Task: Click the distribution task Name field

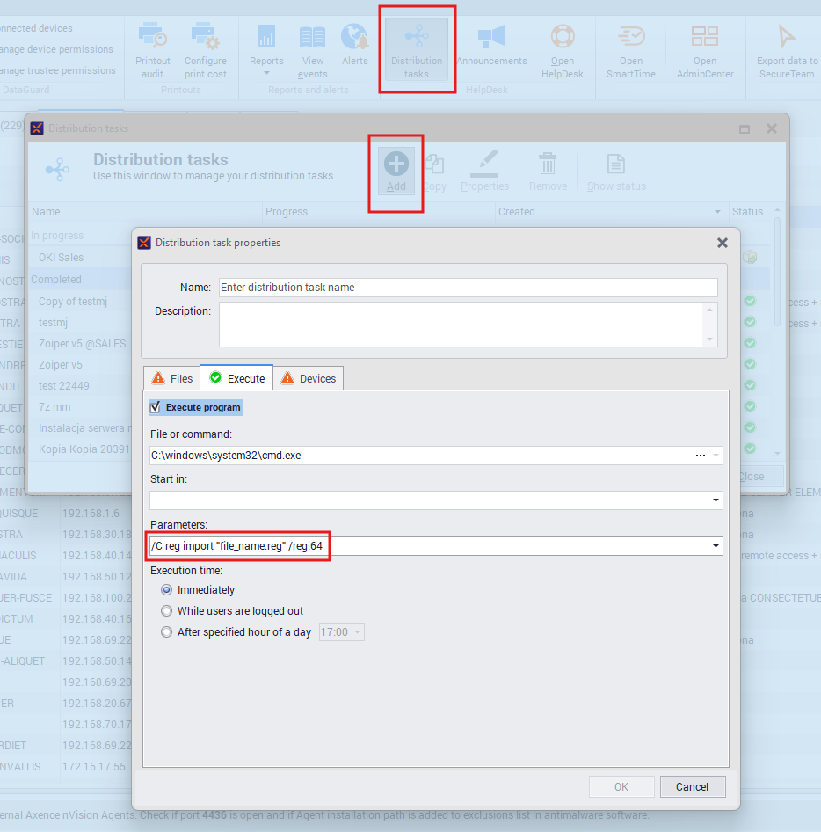Action: click(468, 288)
